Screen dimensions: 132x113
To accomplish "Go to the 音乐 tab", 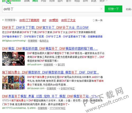I will (x=69, y=1).
